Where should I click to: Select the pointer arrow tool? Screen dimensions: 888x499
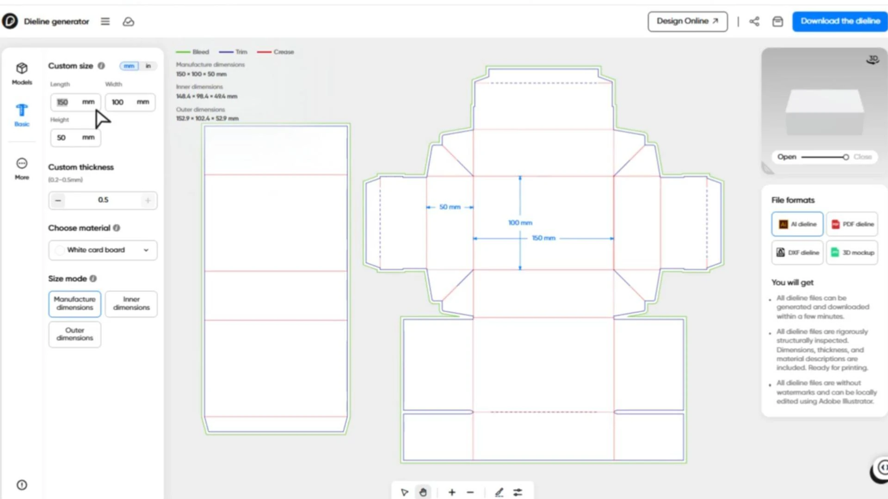(x=405, y=492)
